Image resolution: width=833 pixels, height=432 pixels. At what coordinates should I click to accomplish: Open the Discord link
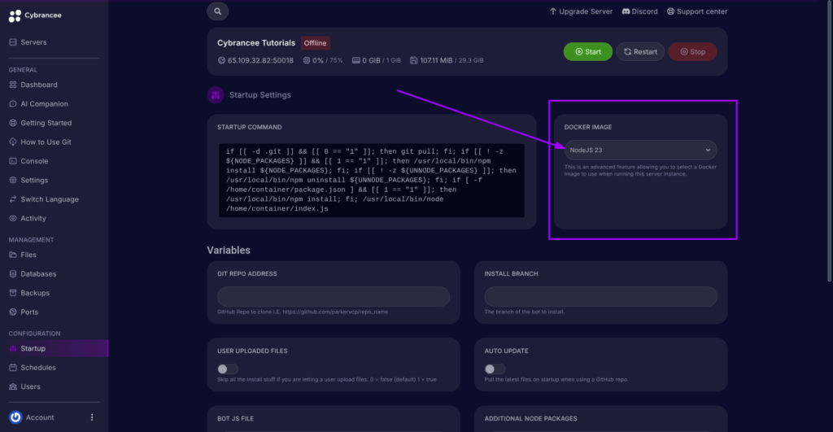[639, 11]
